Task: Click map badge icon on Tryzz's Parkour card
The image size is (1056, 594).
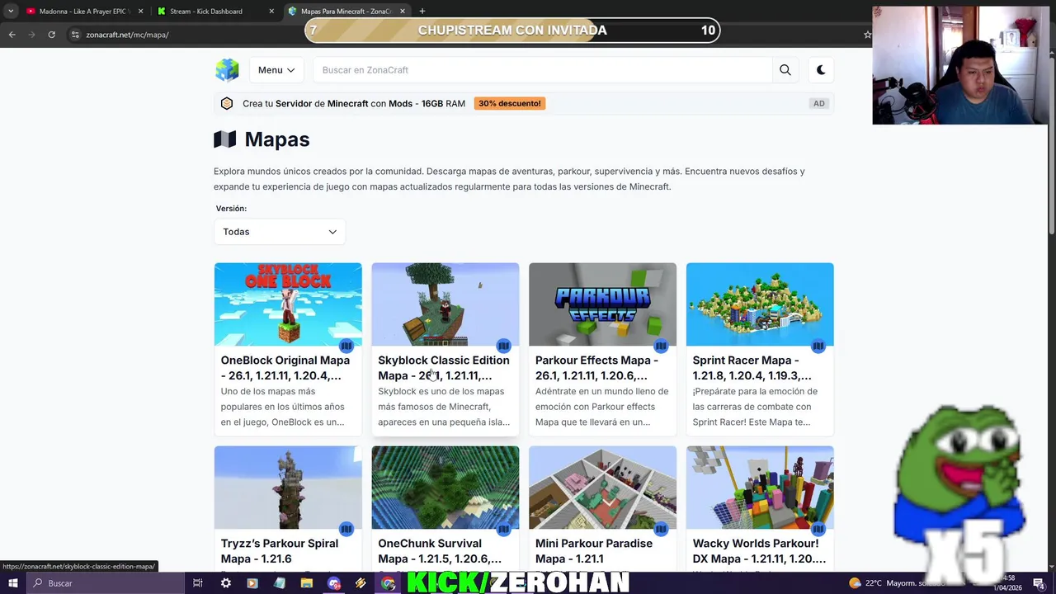Action: 346,529
